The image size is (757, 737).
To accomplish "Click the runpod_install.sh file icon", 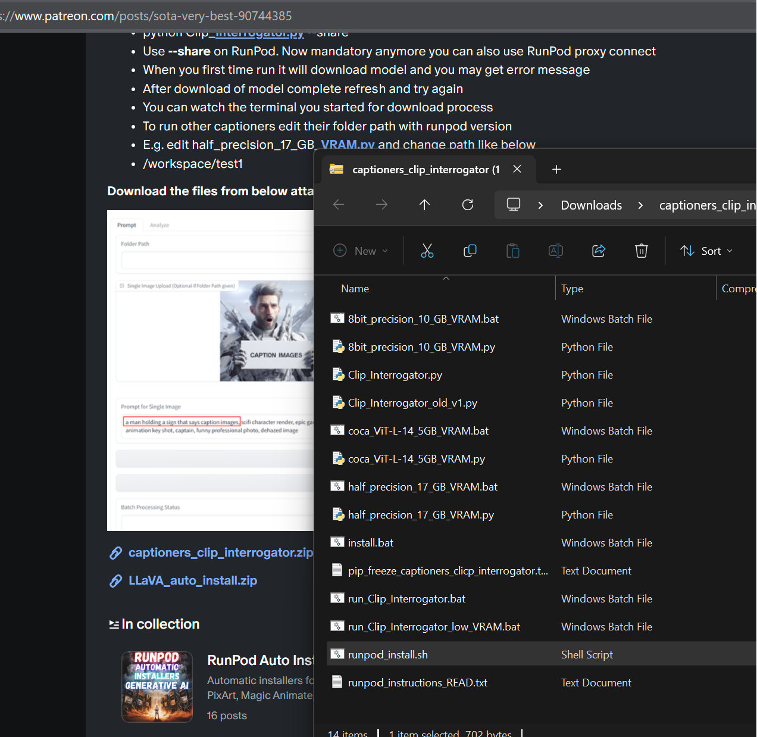I will click(x=337, y=654).
